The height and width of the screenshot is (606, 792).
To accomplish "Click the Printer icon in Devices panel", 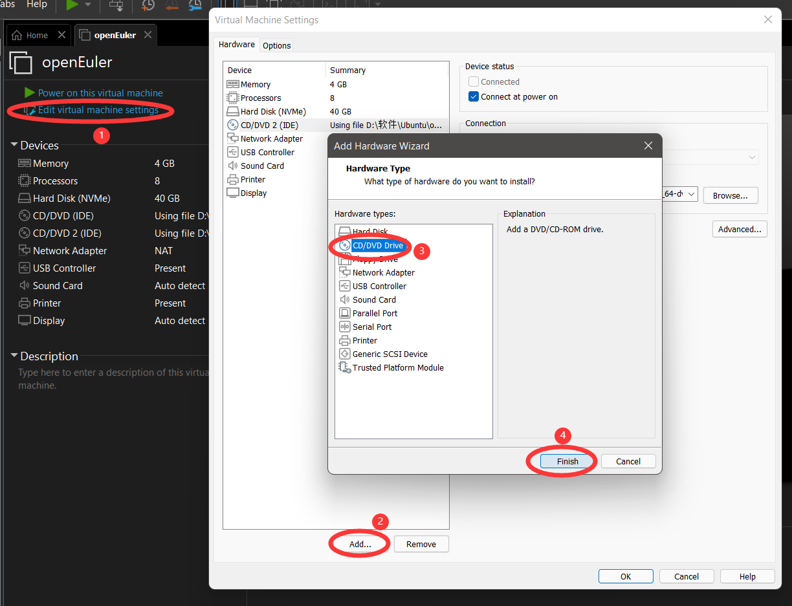I will [25, 303].
